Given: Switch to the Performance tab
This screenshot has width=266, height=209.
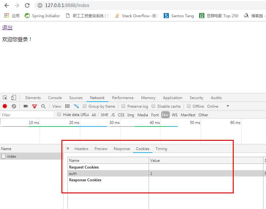Looking at the screenshot, I should (123, 98).
